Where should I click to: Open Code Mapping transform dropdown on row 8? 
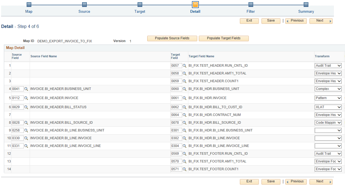(328, 123)
